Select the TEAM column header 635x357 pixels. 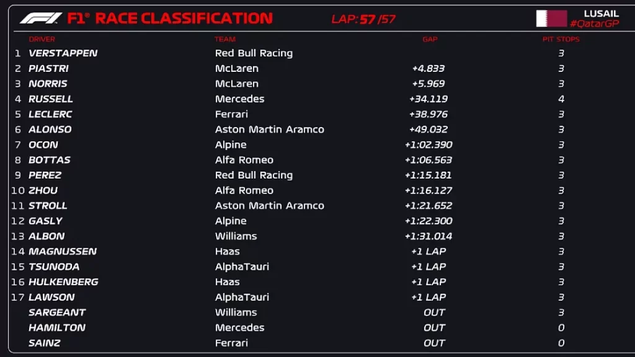[225, 39]
